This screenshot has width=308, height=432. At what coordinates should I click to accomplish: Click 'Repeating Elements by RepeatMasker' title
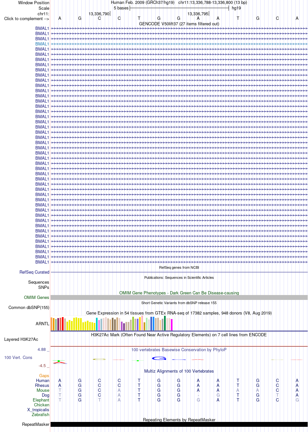[x=179, y=420]
